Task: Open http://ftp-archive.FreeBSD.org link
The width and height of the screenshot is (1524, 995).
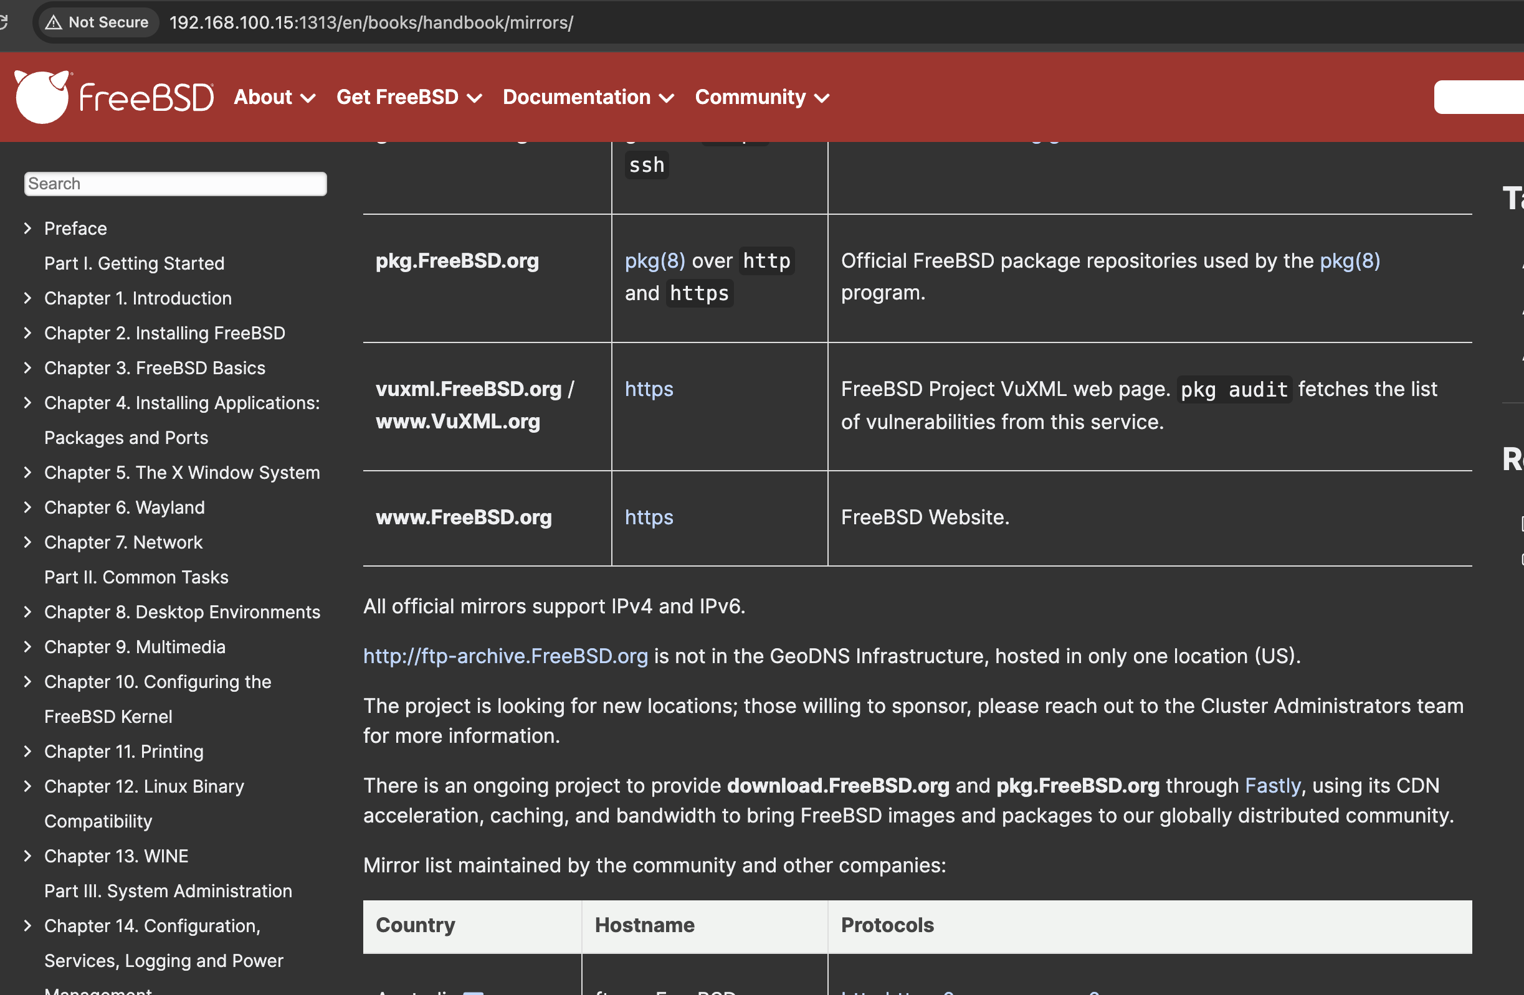Action: 505,656
